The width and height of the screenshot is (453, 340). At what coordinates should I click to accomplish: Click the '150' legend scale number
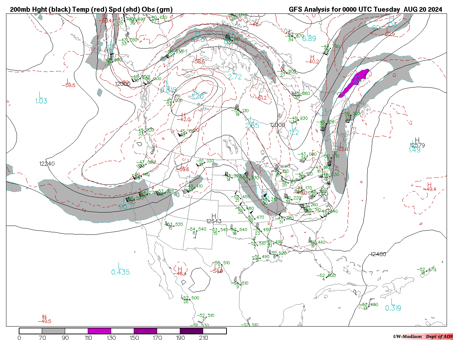134,338
